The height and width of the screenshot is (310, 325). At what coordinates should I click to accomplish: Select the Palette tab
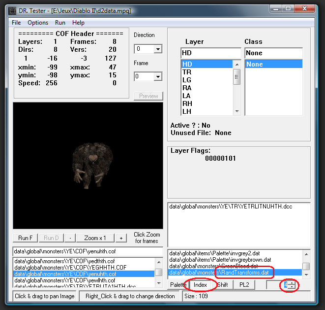pyautogui.click(x=178, y=285)
